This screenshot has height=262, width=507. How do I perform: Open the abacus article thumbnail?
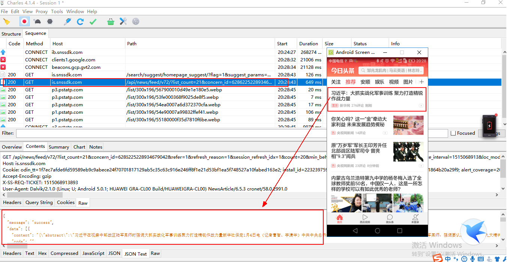[408, 125]
